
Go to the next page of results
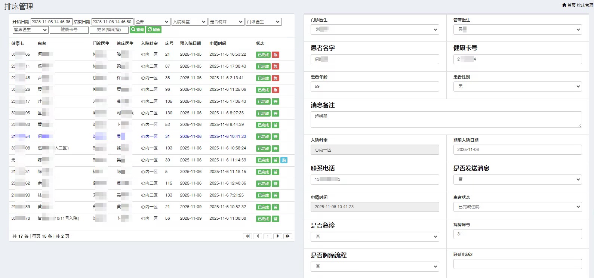click(278, 236)
